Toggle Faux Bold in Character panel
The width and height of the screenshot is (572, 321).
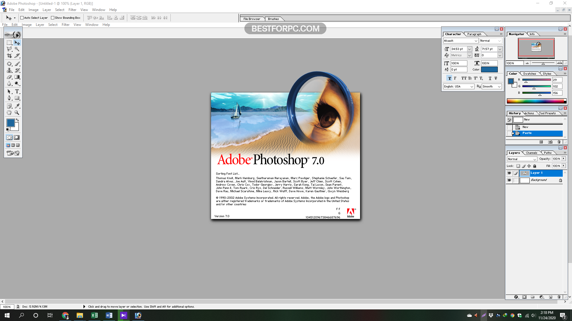(449, 78)
